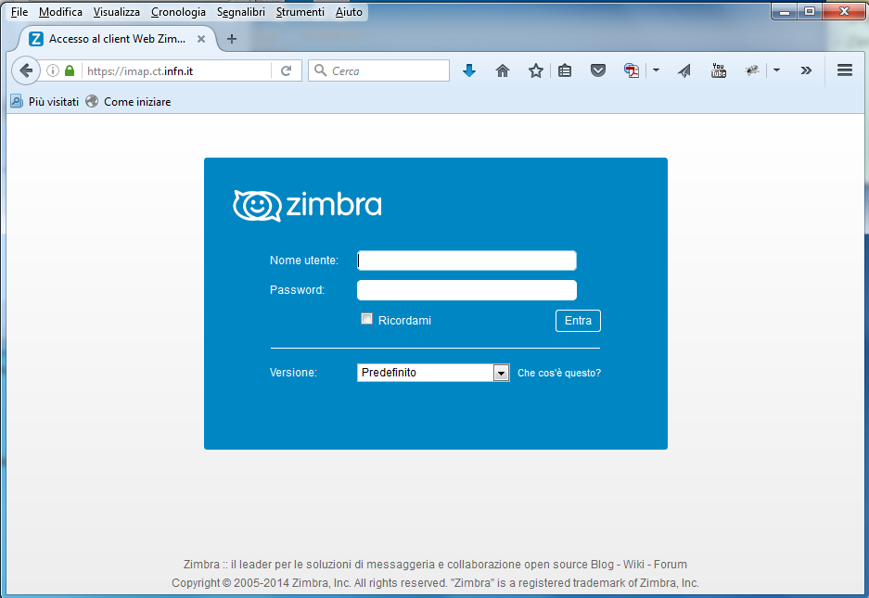
Task: Close the Accesso al client Web Zimbra tab
Action: [201, 39]
